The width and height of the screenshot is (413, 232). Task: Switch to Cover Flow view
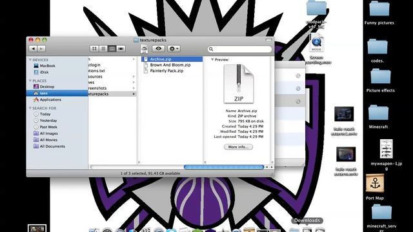click(121, 49)
